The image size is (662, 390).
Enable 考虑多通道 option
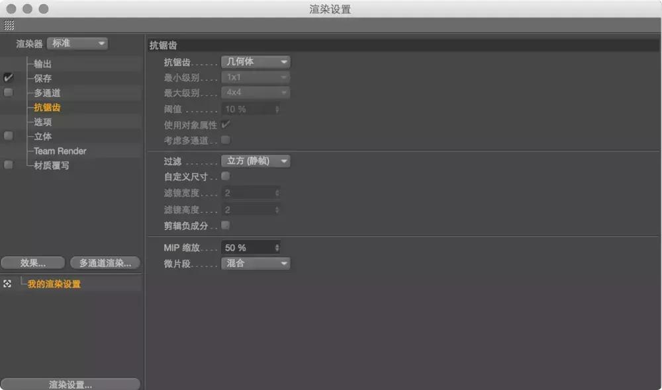click(x=225, y=139)
